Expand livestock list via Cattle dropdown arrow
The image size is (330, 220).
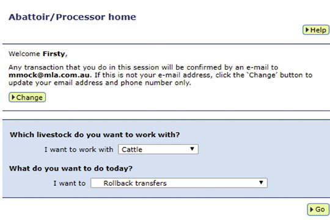pos(192,149)
